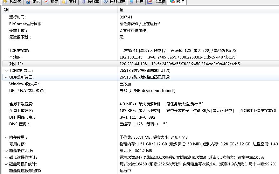Click the 服务器 tab icon
The height and width of the screenshot is (174, 279).
tap(83, 2)
